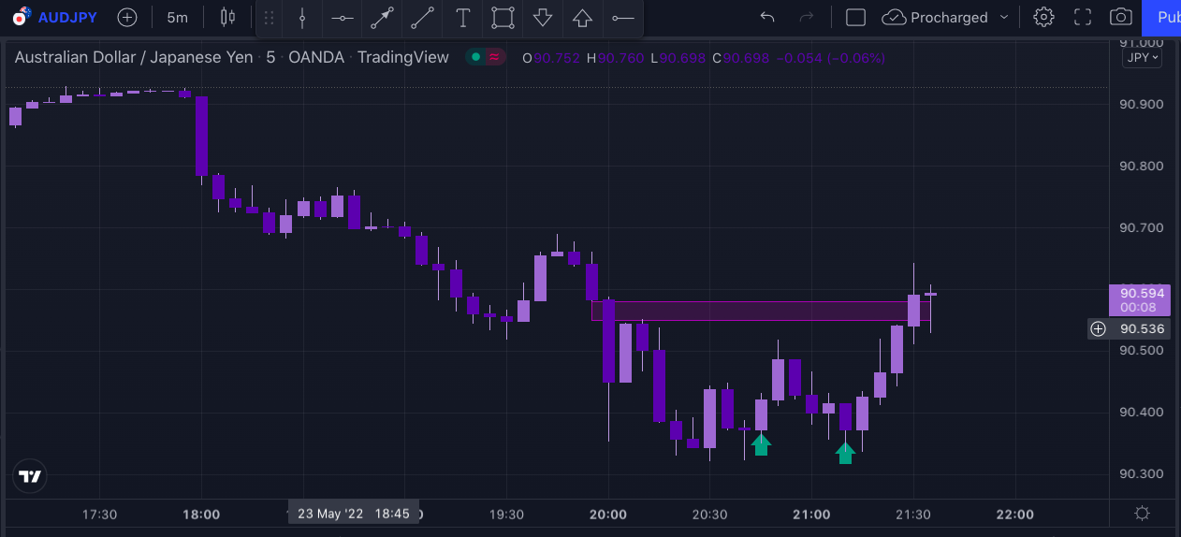1181x537 pixels.
Task: Open time axis settings gear
Action: tap(1142, 513)
